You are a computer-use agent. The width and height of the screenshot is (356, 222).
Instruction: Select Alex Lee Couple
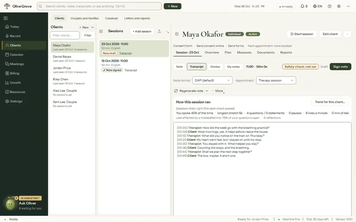pyautogui.click(x=72, y=92)
